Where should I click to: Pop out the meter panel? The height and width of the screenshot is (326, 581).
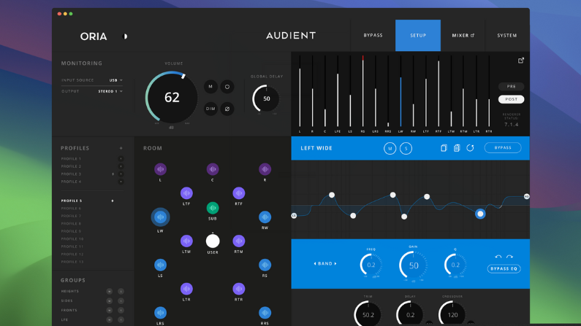tap(521, 61)
